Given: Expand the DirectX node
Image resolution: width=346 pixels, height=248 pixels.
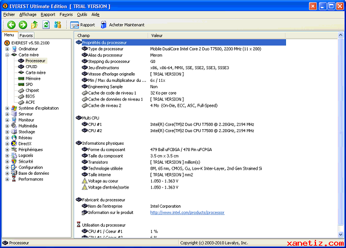Looking at the screenshot, I should click(7, 144).
